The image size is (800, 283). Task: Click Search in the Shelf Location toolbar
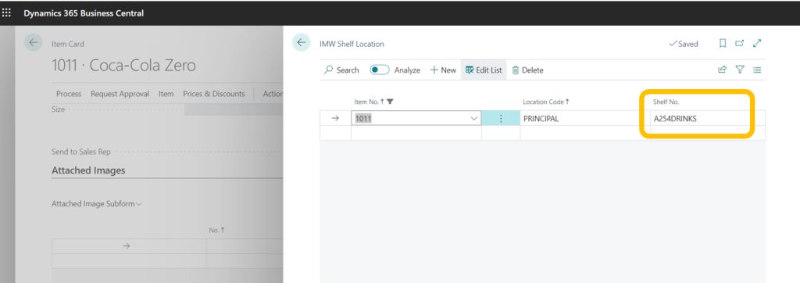pyautogui.click(x=341, y=70)
